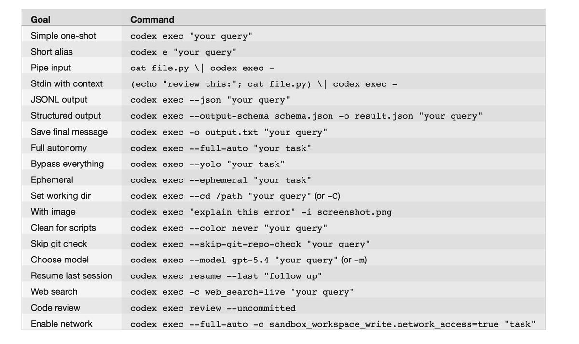Click the Command column header
The height and width of the screenshot is (344, 579).
pos(152,20)
